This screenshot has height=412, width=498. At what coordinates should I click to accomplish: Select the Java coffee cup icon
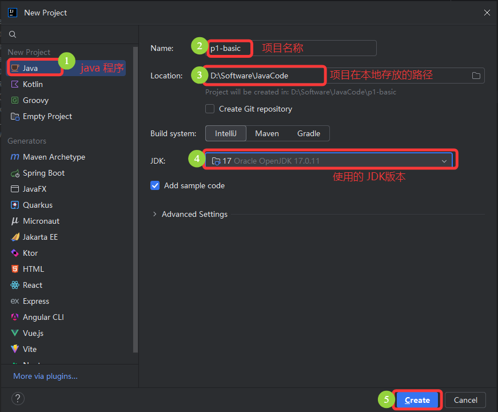[x=15, y=68]
